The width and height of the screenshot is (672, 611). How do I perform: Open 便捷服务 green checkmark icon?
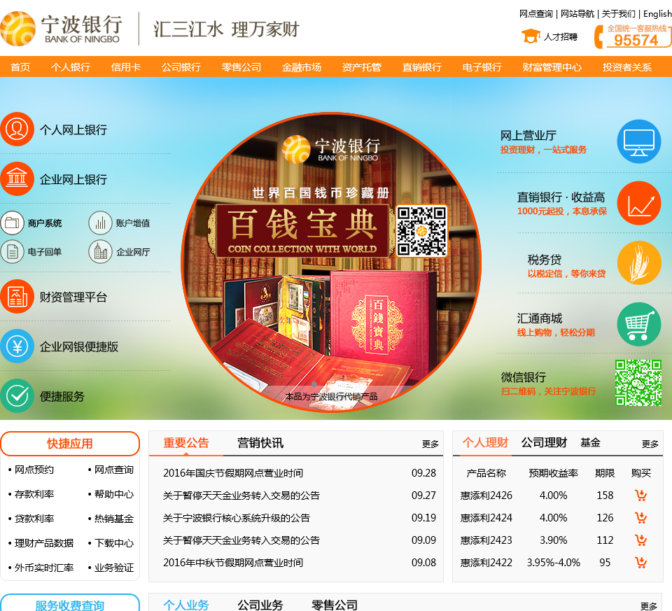17,396
